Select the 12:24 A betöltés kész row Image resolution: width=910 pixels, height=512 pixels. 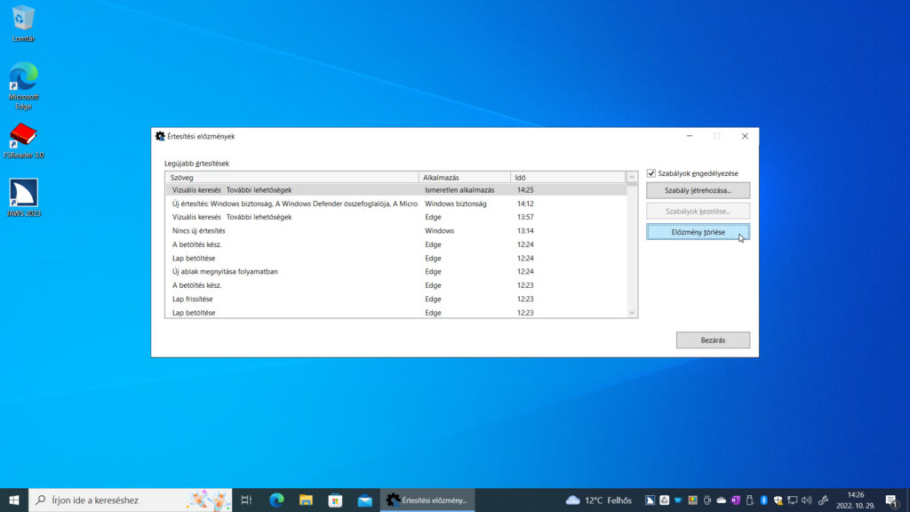pos(395,244)
